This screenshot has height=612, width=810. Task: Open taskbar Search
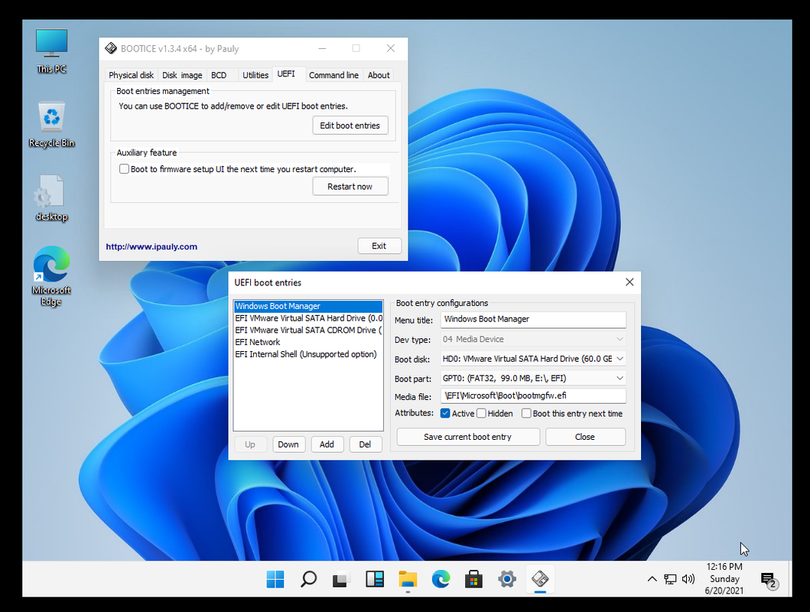pos(308,579)
